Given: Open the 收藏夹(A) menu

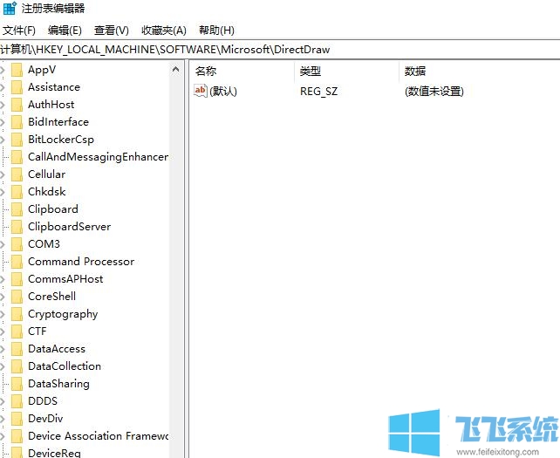Looking at the screenshot, I should [x=164, y=31].
